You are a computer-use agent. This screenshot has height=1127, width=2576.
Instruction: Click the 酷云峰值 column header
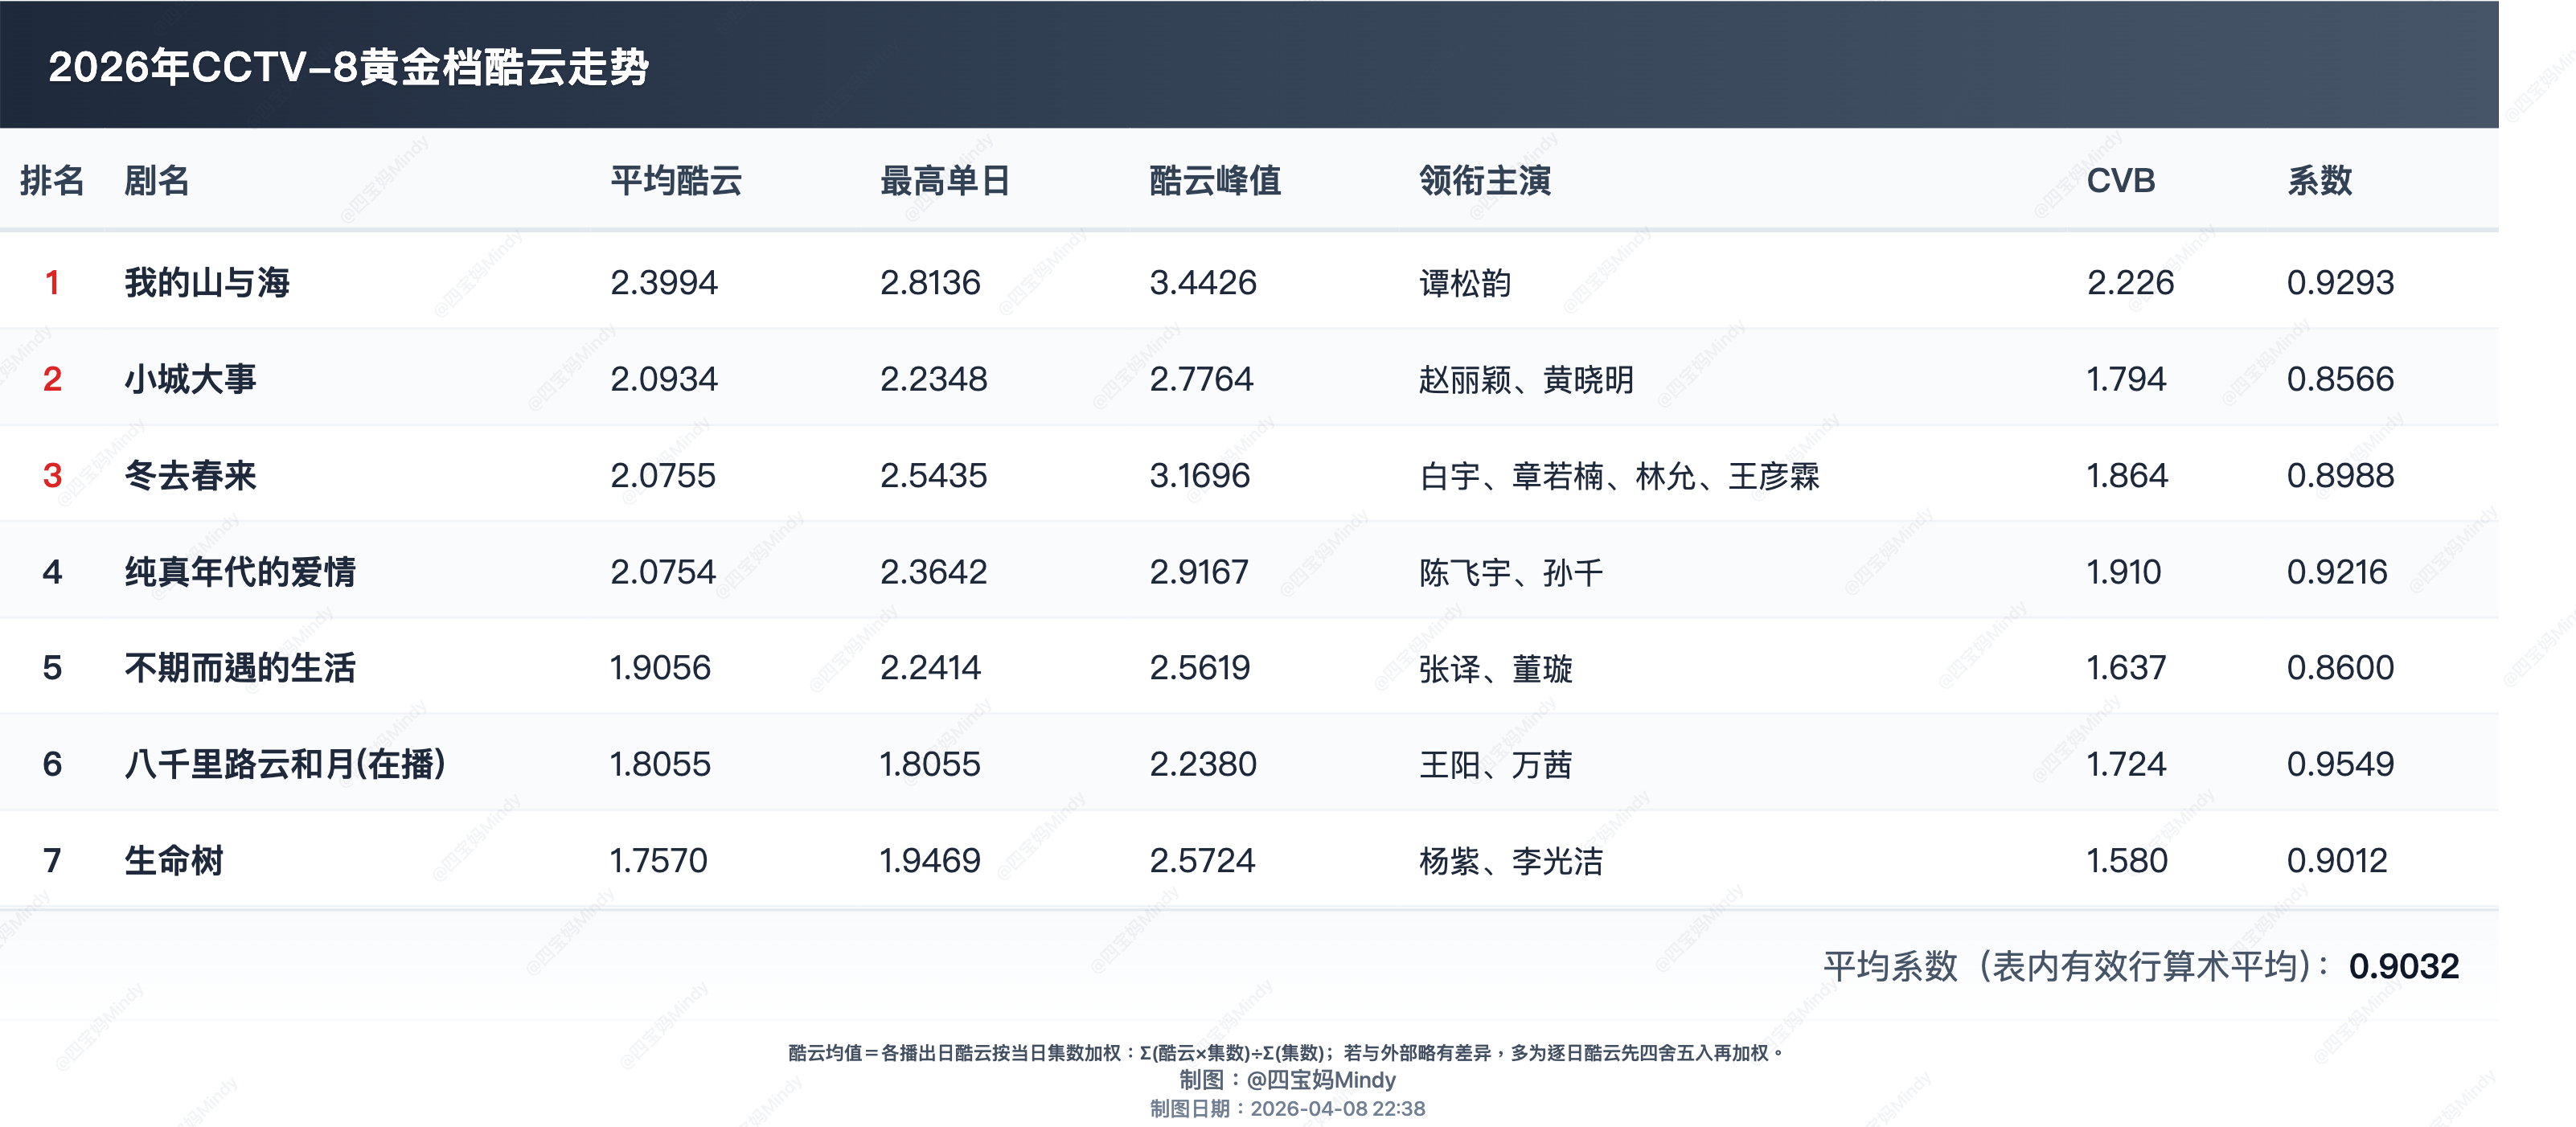pyautogui.click(x=1215, y=181)
